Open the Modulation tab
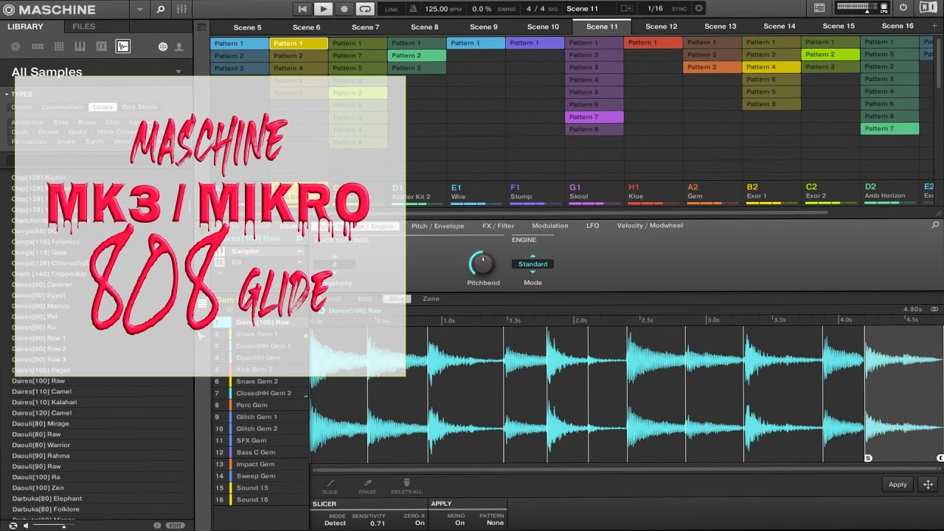944x531 pixels. coord(550,226)
